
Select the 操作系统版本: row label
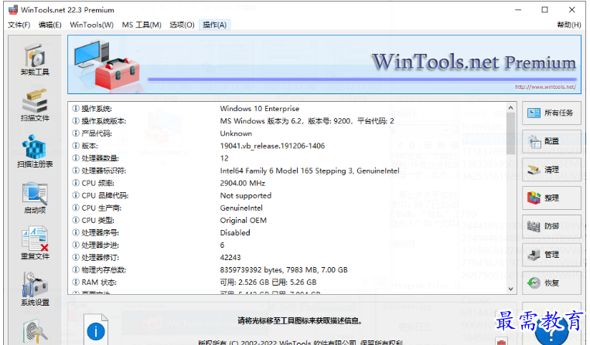coord(104,121)
